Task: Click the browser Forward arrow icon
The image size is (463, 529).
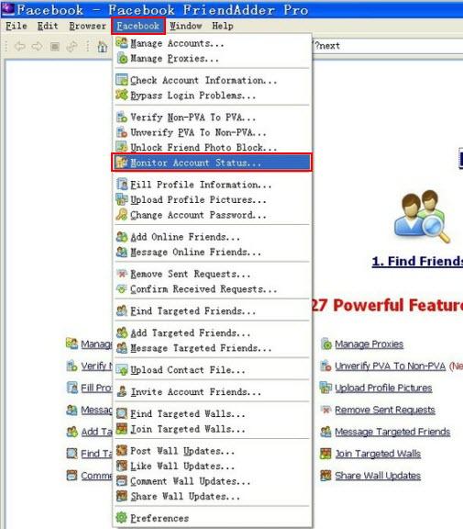Action: coord(37,46)
